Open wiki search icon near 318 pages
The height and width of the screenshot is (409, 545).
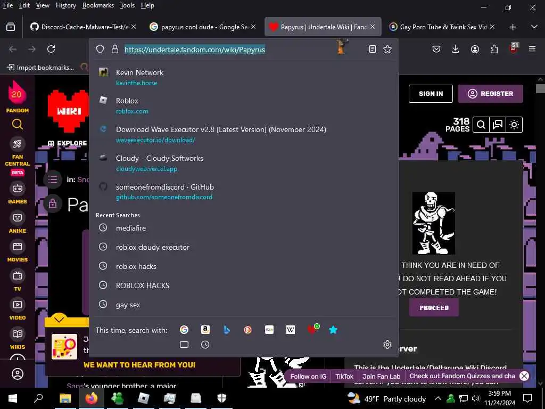[481, 125]
